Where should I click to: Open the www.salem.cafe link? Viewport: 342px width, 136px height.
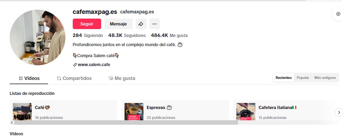(x=94, y=65)
